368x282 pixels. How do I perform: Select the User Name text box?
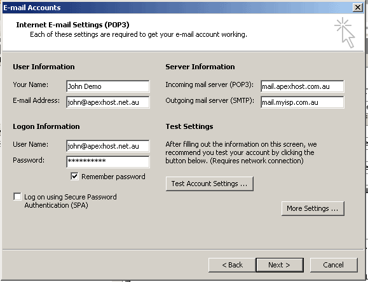point(107,146)
